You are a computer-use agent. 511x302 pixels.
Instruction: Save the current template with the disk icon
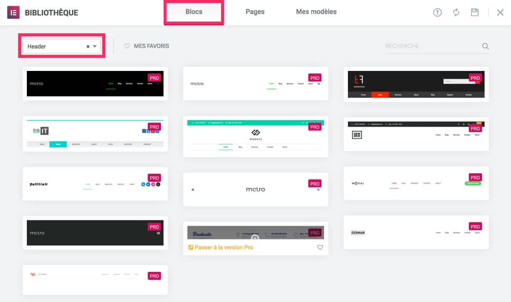point(474,12)
